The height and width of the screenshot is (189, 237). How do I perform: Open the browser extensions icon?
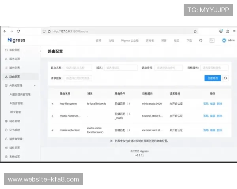coord(228,31)
